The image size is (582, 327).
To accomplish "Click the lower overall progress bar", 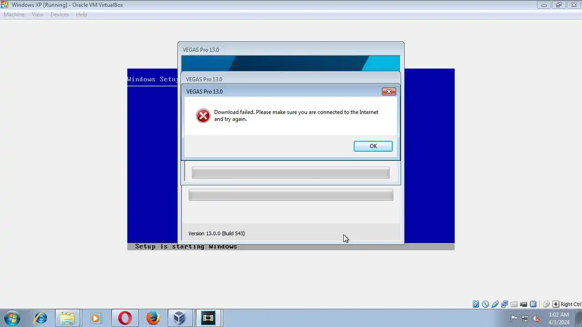I will pyautogui.click(x=291, y=195).
